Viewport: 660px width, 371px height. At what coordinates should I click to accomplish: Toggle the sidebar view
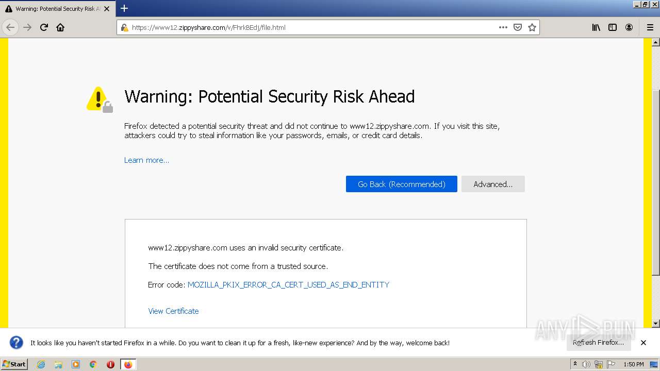613,27
